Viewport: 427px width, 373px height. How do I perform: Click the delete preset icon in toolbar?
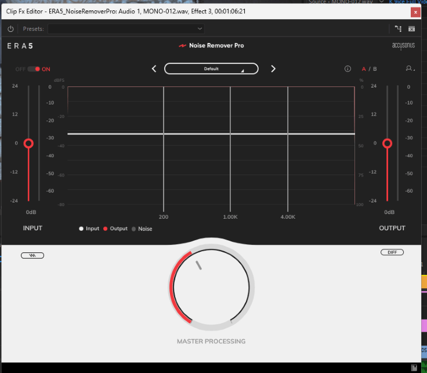(x=411, y=29)
